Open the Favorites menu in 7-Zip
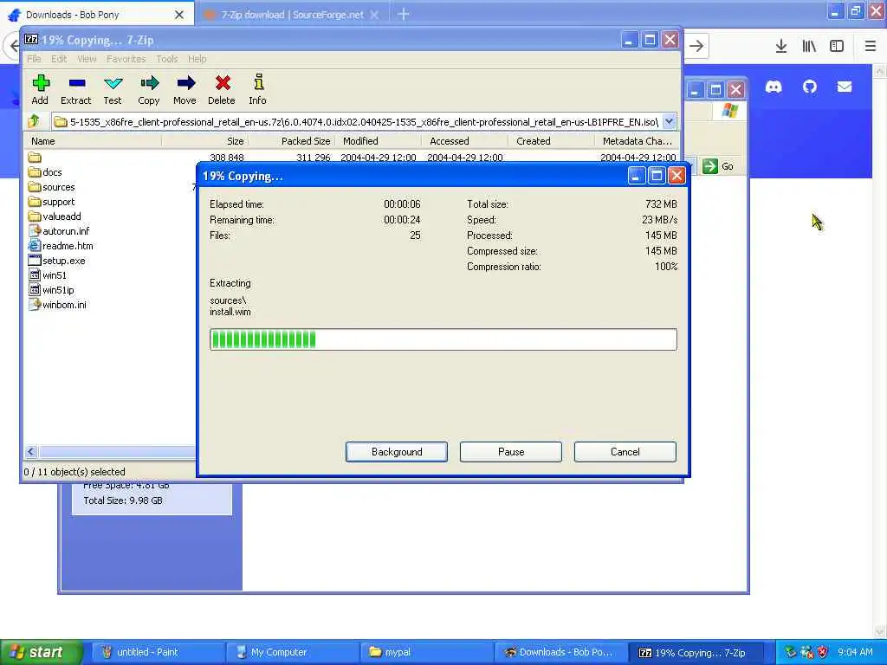 [126, 59]
